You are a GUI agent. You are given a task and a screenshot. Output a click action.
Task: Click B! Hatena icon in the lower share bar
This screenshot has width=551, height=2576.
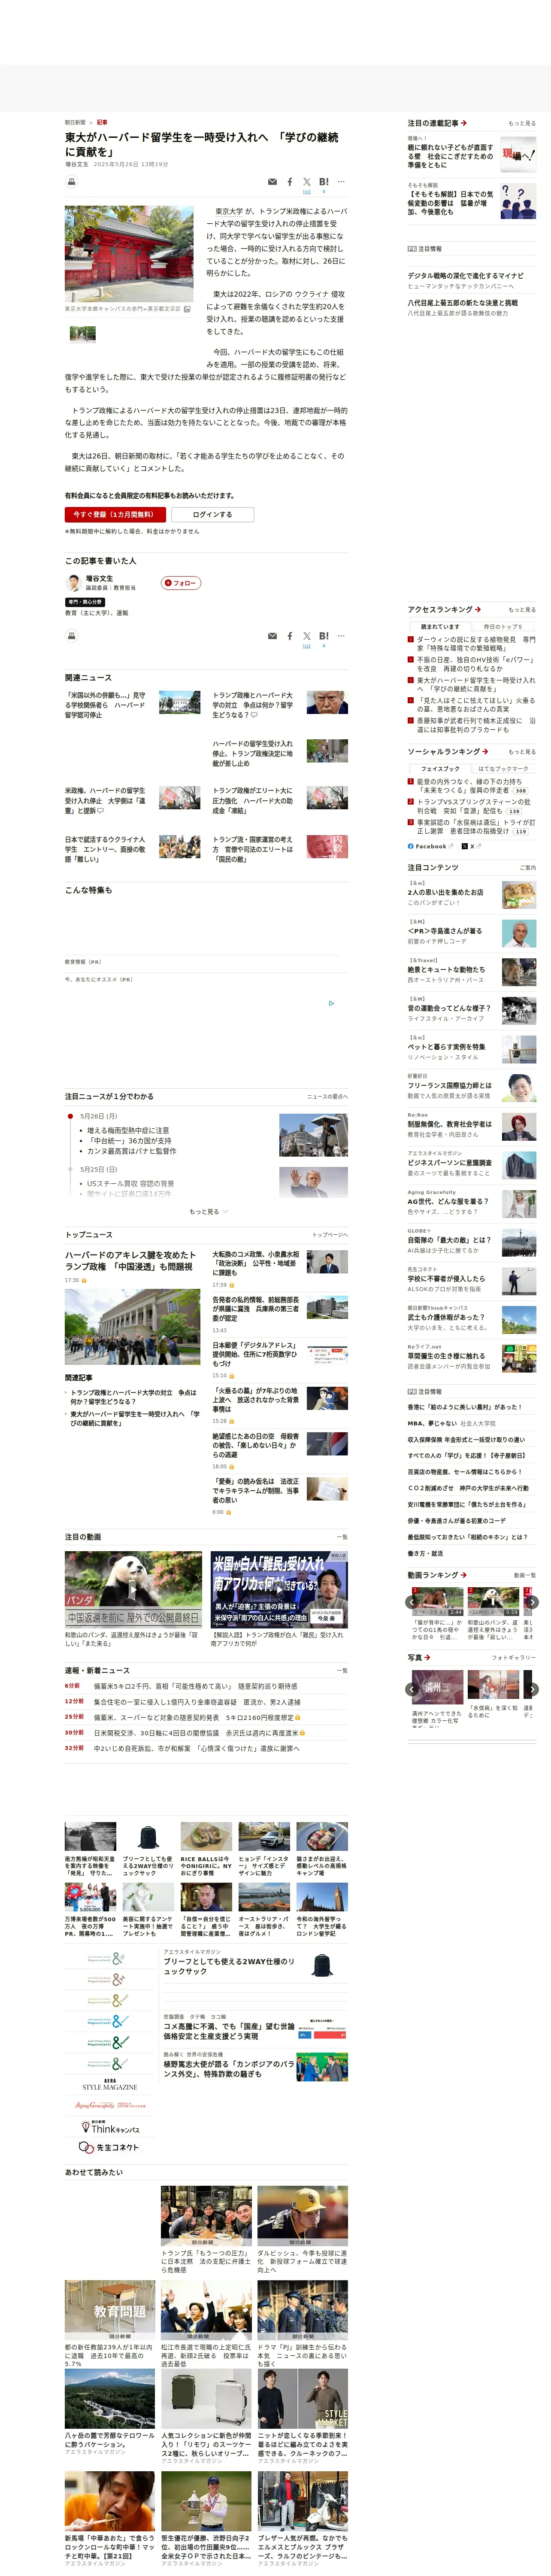[323, 636]
